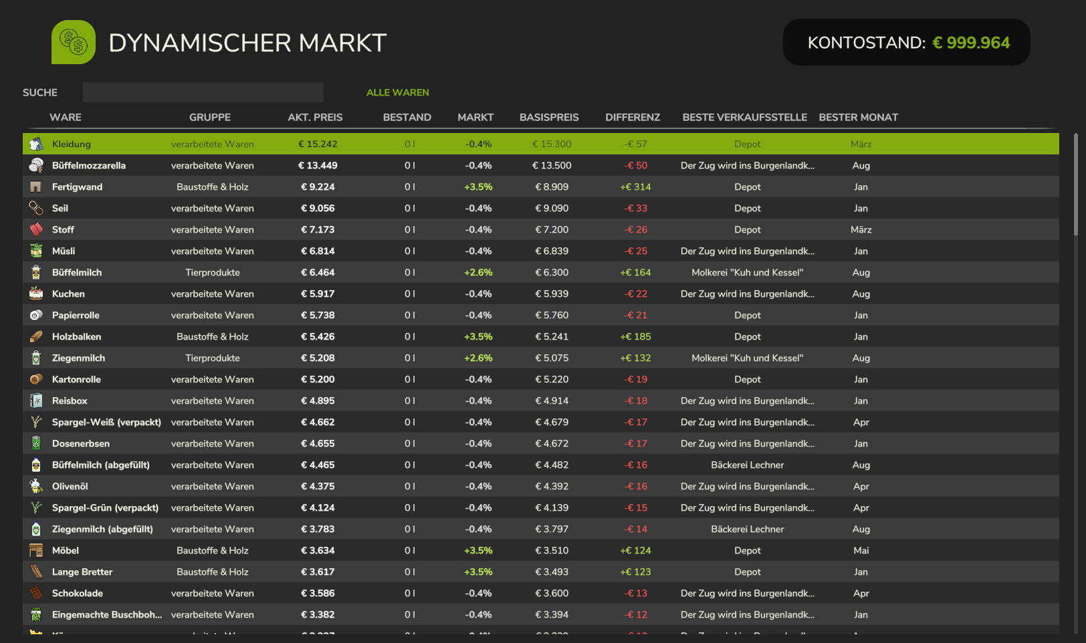
Task: Sort table by GRUPPE column header
Action: click(x=210, y=117)
